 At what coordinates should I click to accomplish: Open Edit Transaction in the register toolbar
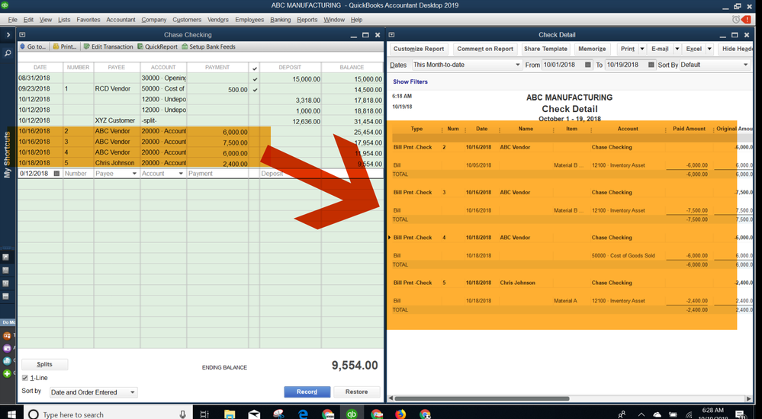click(108, 46)
